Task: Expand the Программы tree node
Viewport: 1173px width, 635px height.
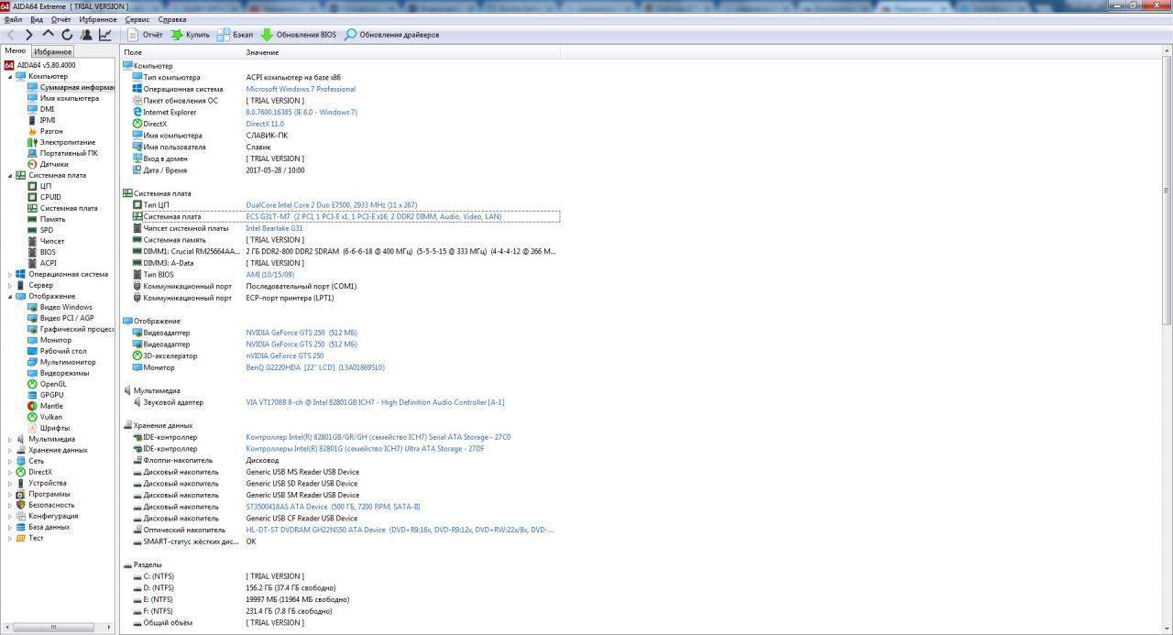Action: [10, 494]
